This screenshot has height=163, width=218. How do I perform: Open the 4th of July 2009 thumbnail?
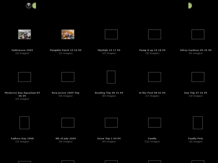[x=68, y=123]
